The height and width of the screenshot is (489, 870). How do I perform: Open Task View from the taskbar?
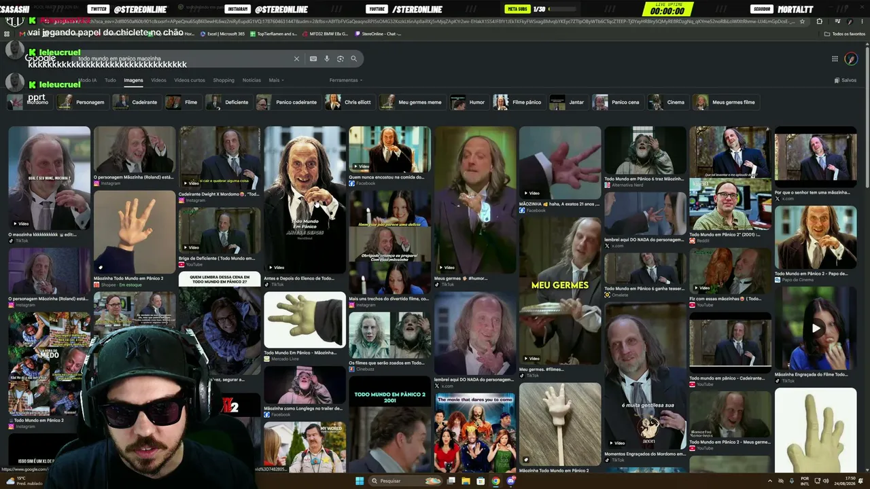[x=451, y=481]
